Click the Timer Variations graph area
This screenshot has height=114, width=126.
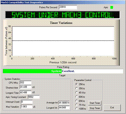(63, 41)
